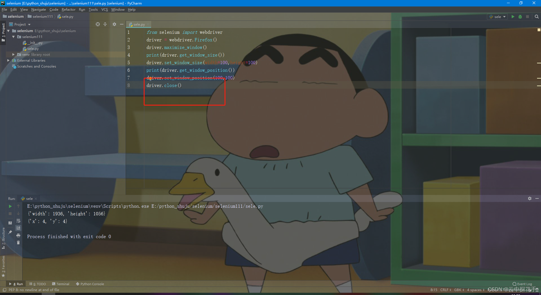The height and width of the screenshot is (295, 541).
Task: Collapse the selenium111 folder
Action: 13,37
